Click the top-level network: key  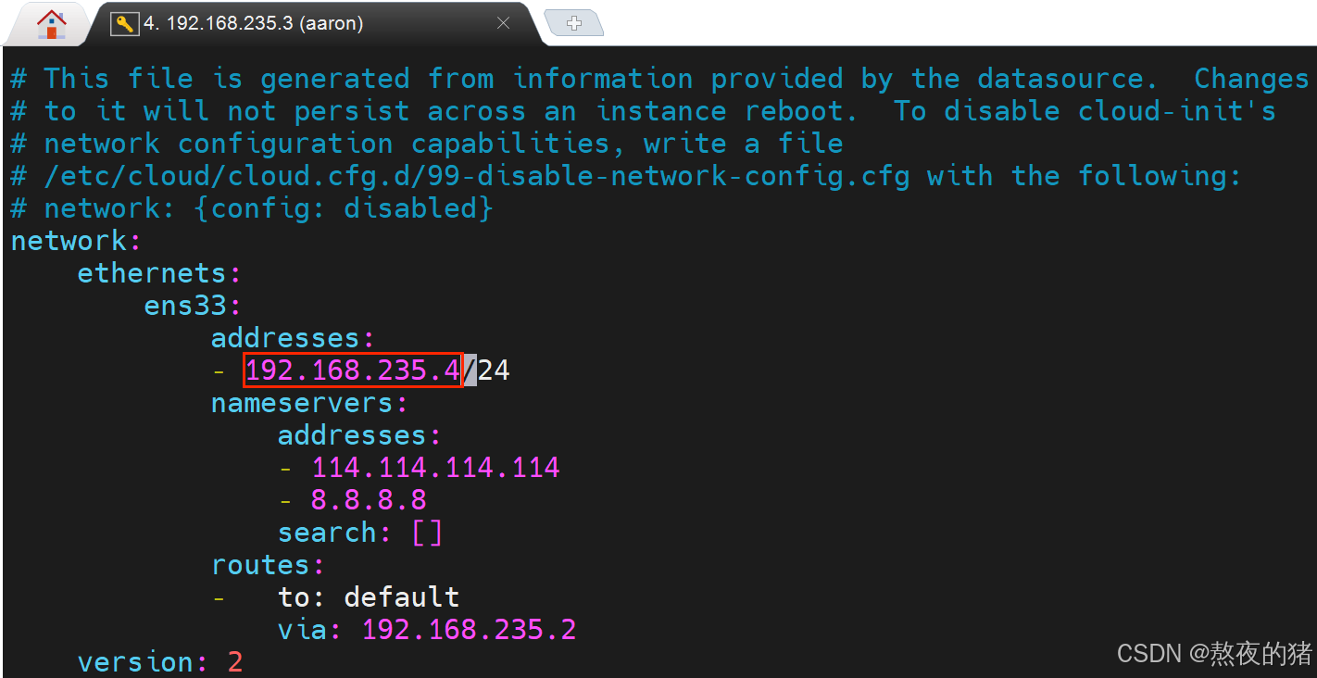click(x=76, y=241)
